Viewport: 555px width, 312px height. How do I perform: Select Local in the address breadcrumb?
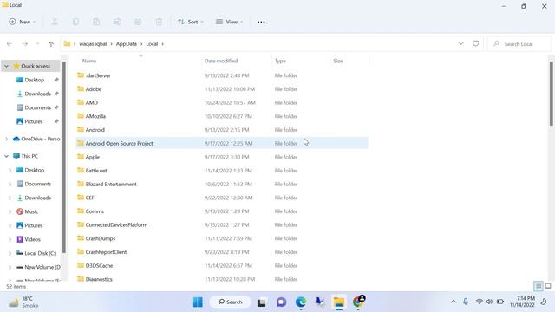[x=152, y=44]
